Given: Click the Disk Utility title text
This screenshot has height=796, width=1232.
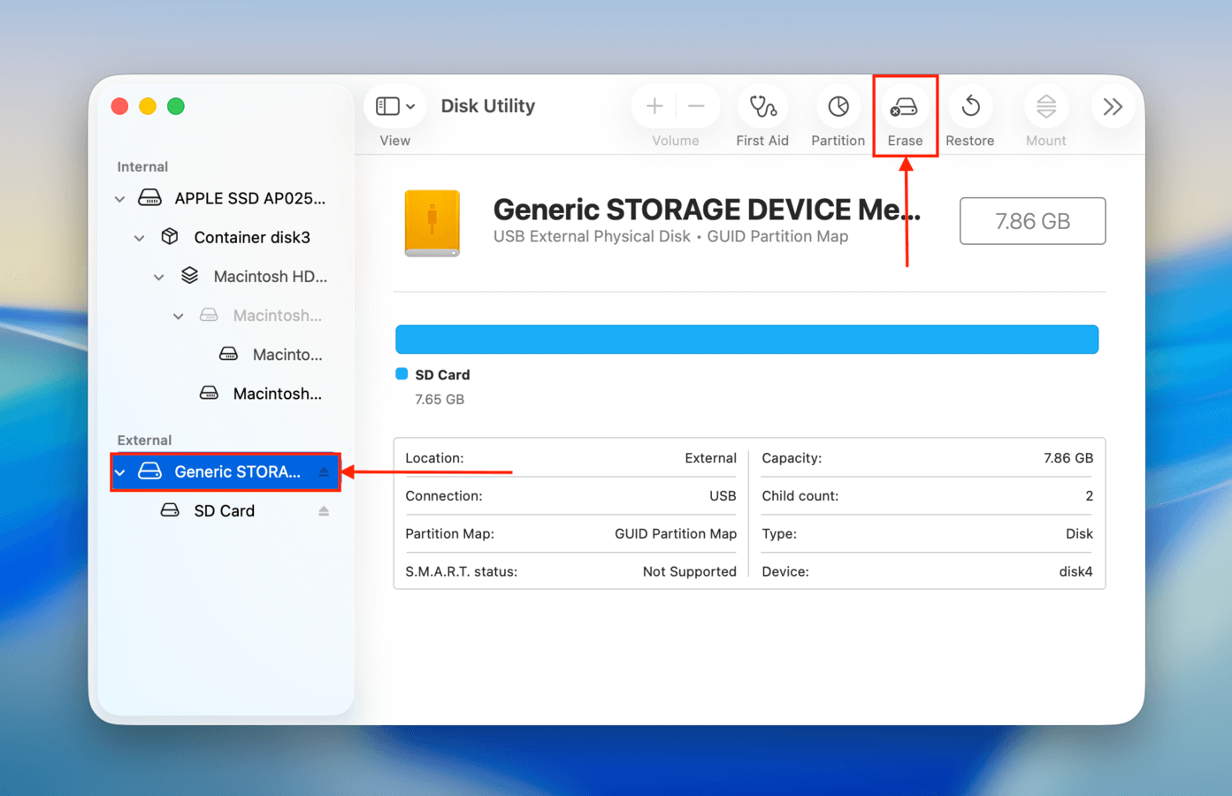Looking at the screenshot, I should click(x=487, y=105).
